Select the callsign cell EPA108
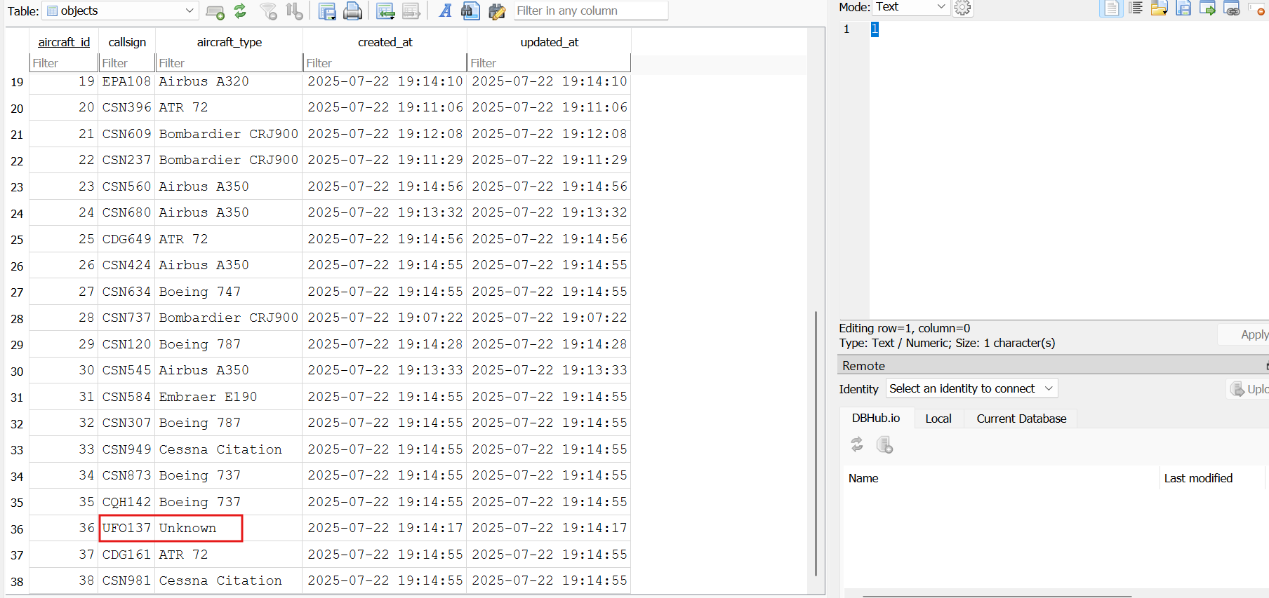This screenshot has height=598, width=1269. pos(127,81)
